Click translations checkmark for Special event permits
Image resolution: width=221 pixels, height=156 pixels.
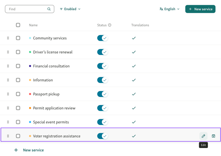click(x=134, y=122)
